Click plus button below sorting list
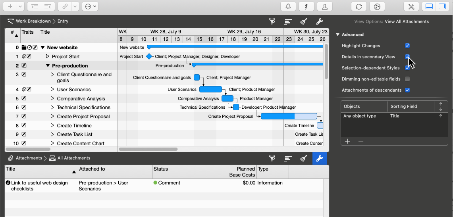The height and width of the screenshot is (217, 453). point(347,141)
